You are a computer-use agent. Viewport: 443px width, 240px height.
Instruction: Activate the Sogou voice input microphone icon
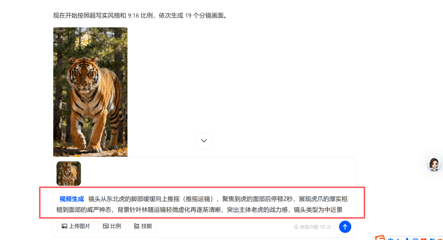pyautogui.click(x=407, y=239)
